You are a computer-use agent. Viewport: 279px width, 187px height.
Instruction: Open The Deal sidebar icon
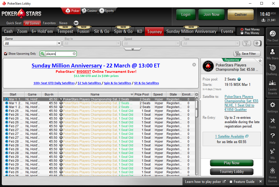(x=272, y=36)
